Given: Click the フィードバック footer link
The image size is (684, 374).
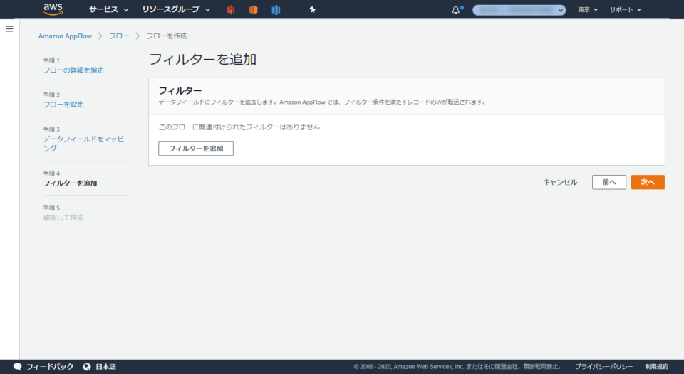Looking at the screenshot, I should click(50, 367).
